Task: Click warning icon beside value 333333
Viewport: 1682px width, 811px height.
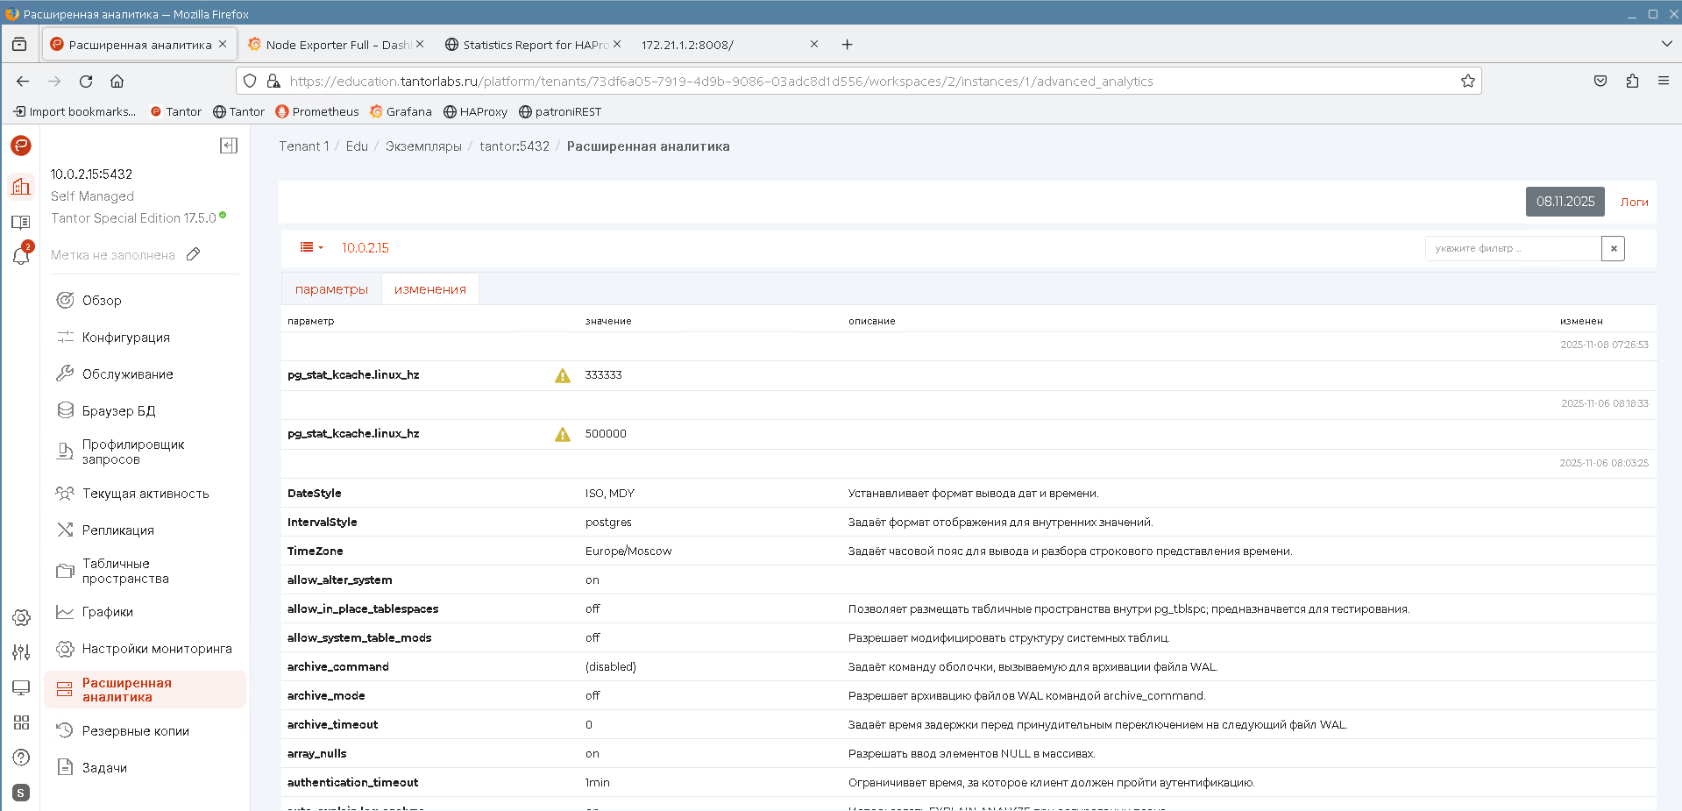Action: click(x=563, y=375)
